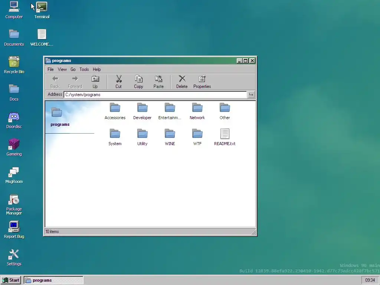Viewport: 380px width, 285px height.
Task: Open the Gameing shortcut
Action: pos(14,147)
